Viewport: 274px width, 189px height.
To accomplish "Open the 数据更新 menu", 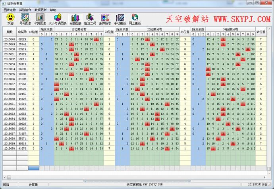I will pos(40,9).
